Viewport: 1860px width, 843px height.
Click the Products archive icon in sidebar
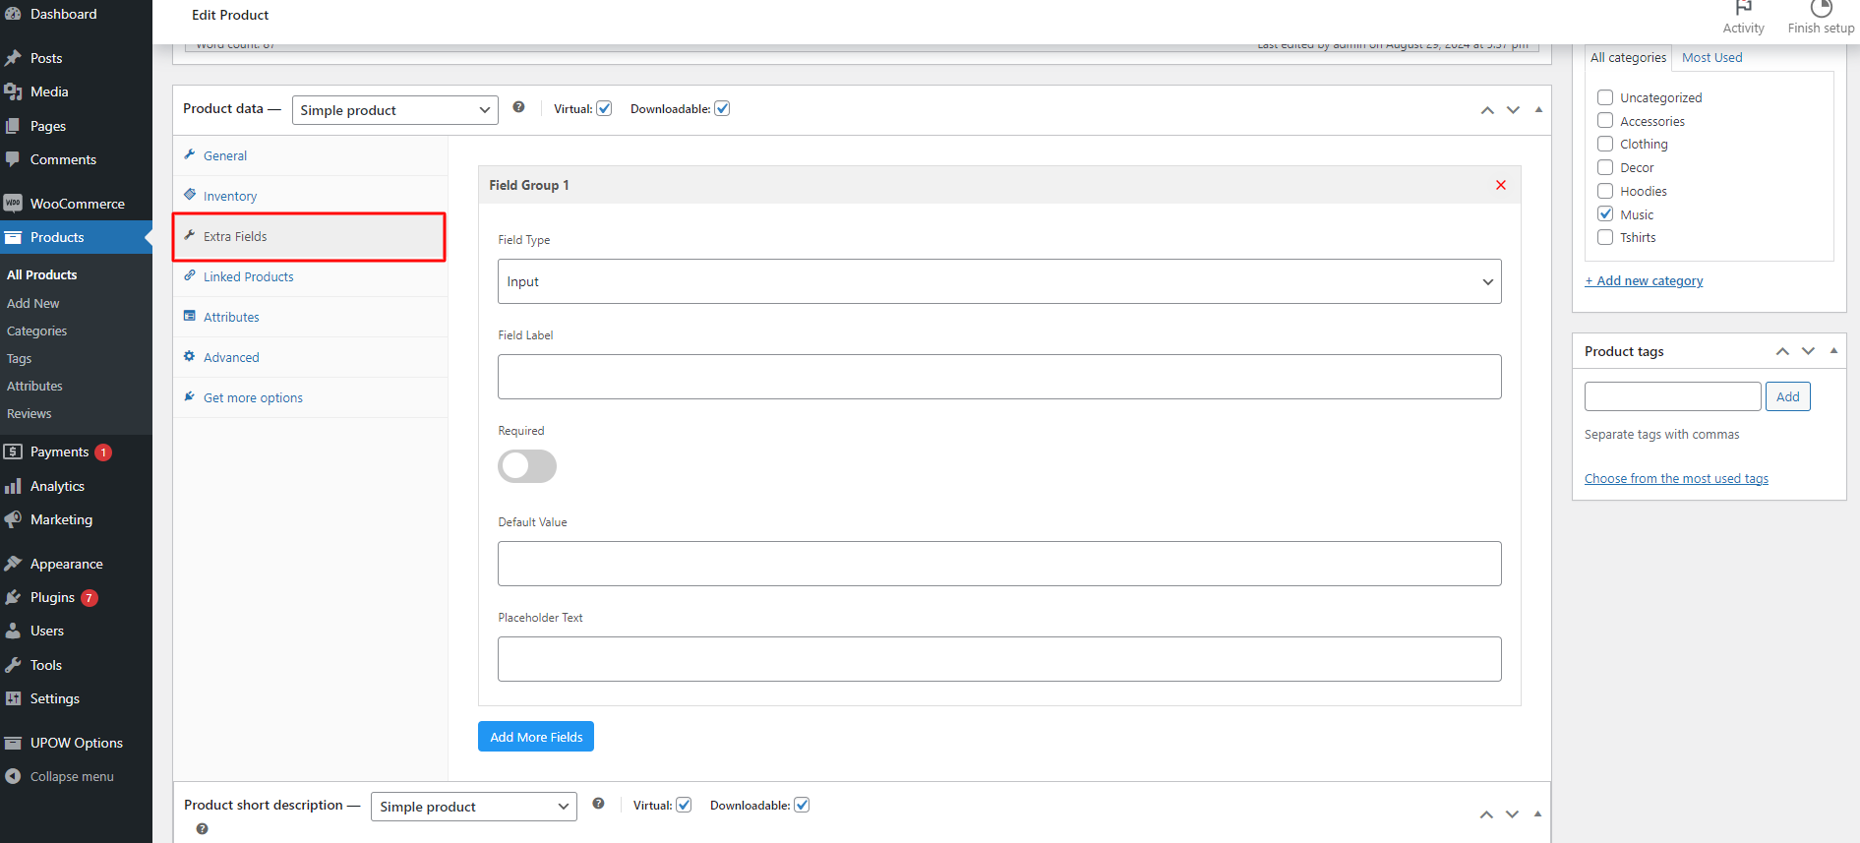(13, 237)
